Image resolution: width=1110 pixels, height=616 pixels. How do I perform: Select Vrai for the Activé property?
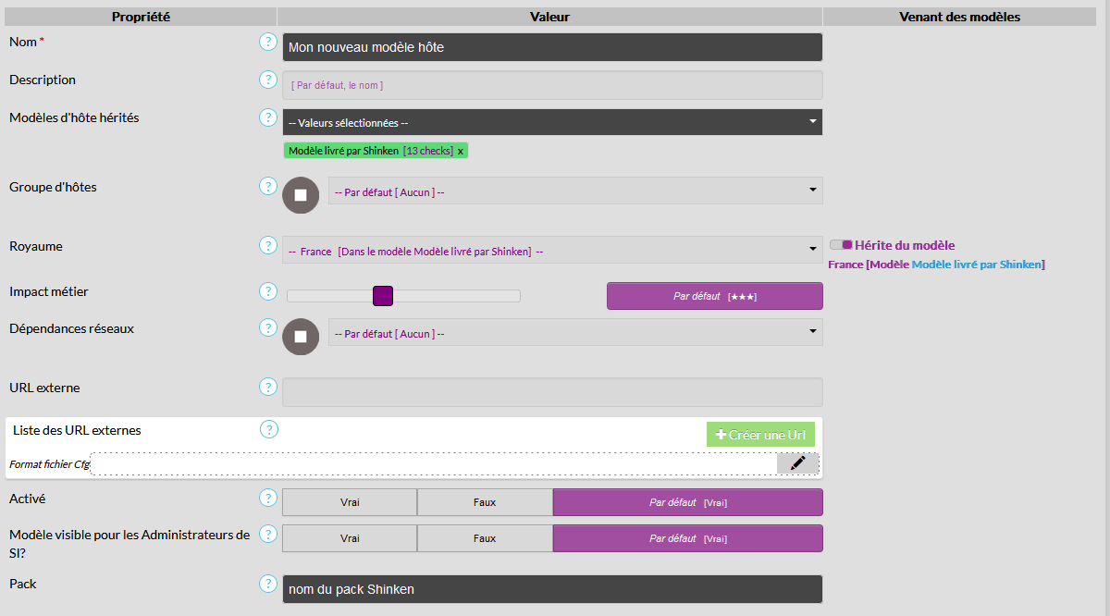(x=350, y=502)
